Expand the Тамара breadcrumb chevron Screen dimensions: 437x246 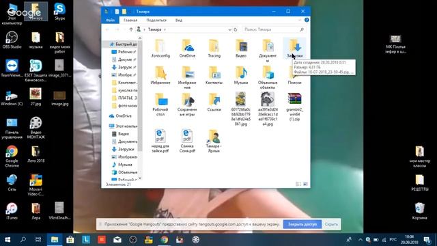pyautogui.click(x=165, y=29)
